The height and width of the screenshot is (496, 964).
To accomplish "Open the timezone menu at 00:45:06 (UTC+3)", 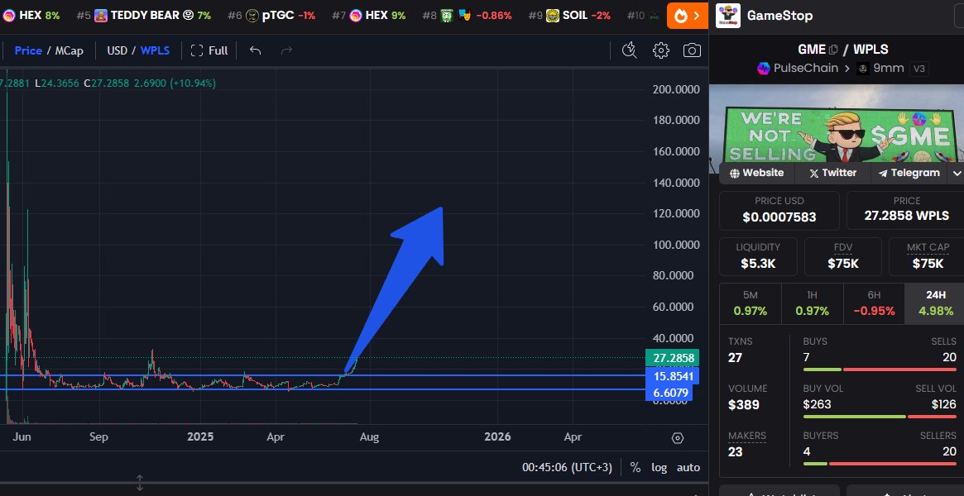I will click(x=567, y=467).
